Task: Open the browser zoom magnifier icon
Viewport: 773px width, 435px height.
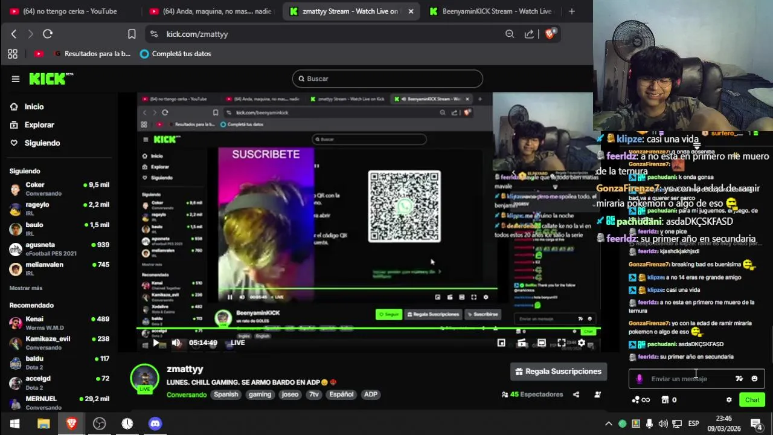Action: coord(510,34)
